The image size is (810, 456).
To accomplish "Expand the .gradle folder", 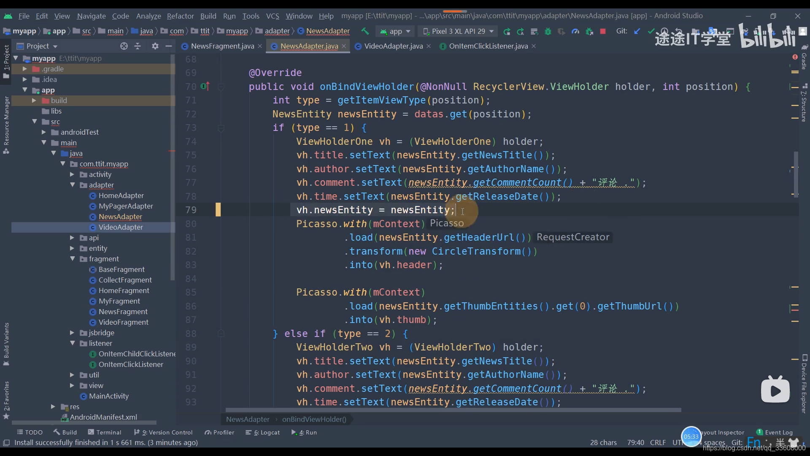I will coord(24,69).
